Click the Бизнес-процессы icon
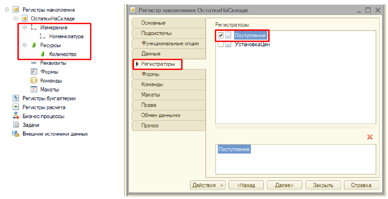The height and width of the screenshot is (199, 388). pos(16,116)
